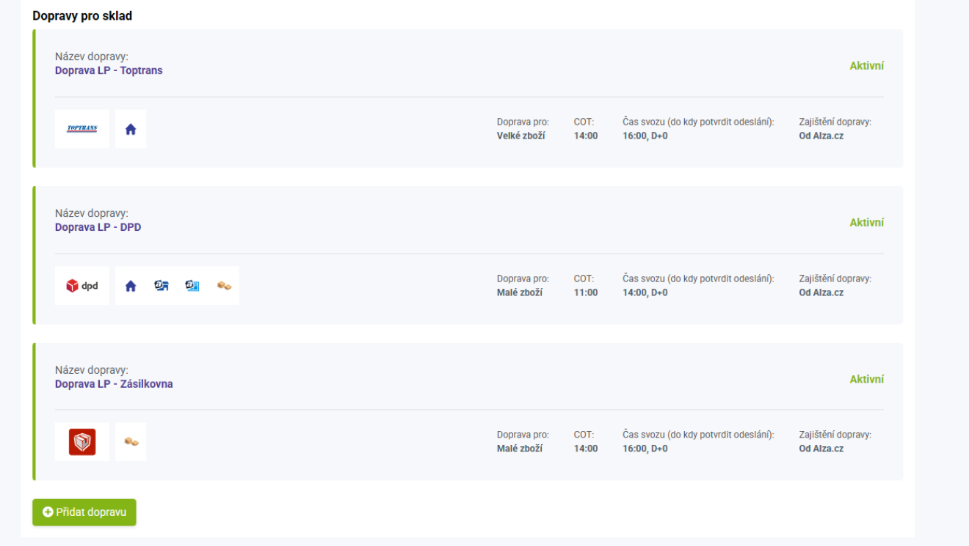Click the parcel boxes icon in Zásilkovna row
Image resolution: width=969 pixels, height=546 pixels.
[131, 442]
